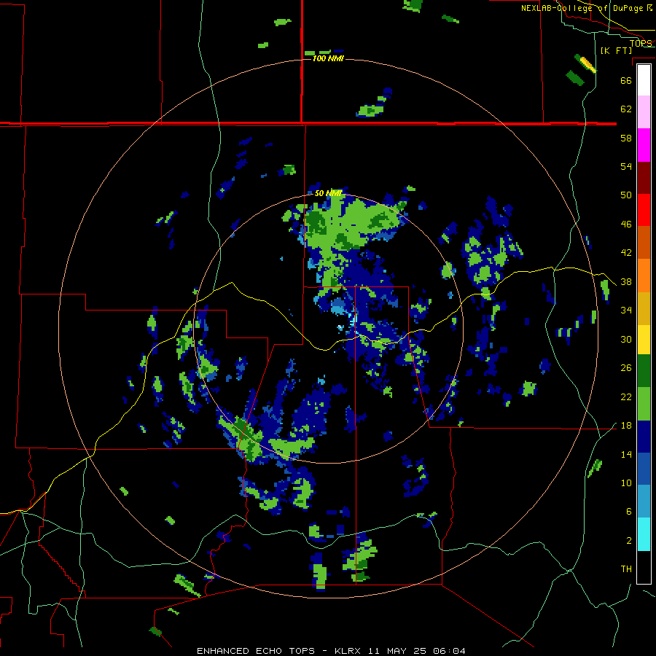
Task: Click the light pink legend swatch
Action: [644, 112]
